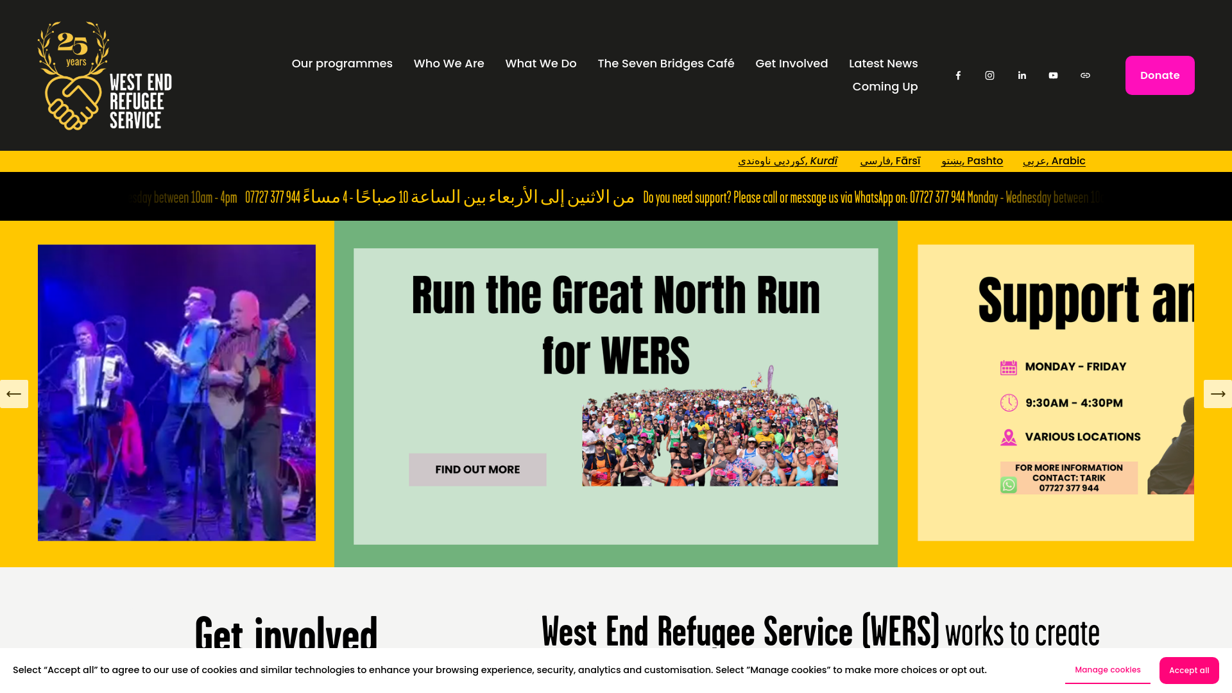Select the Pashto language link

(972, 161)
